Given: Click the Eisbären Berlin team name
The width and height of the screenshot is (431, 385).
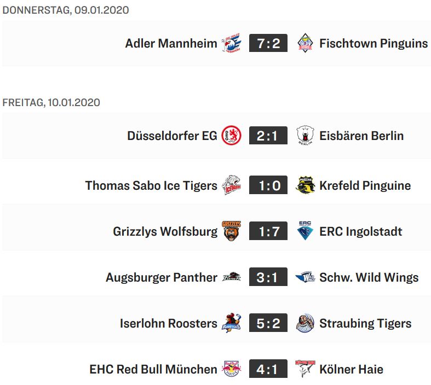Looking at the screenshot, I should point(361,136).
